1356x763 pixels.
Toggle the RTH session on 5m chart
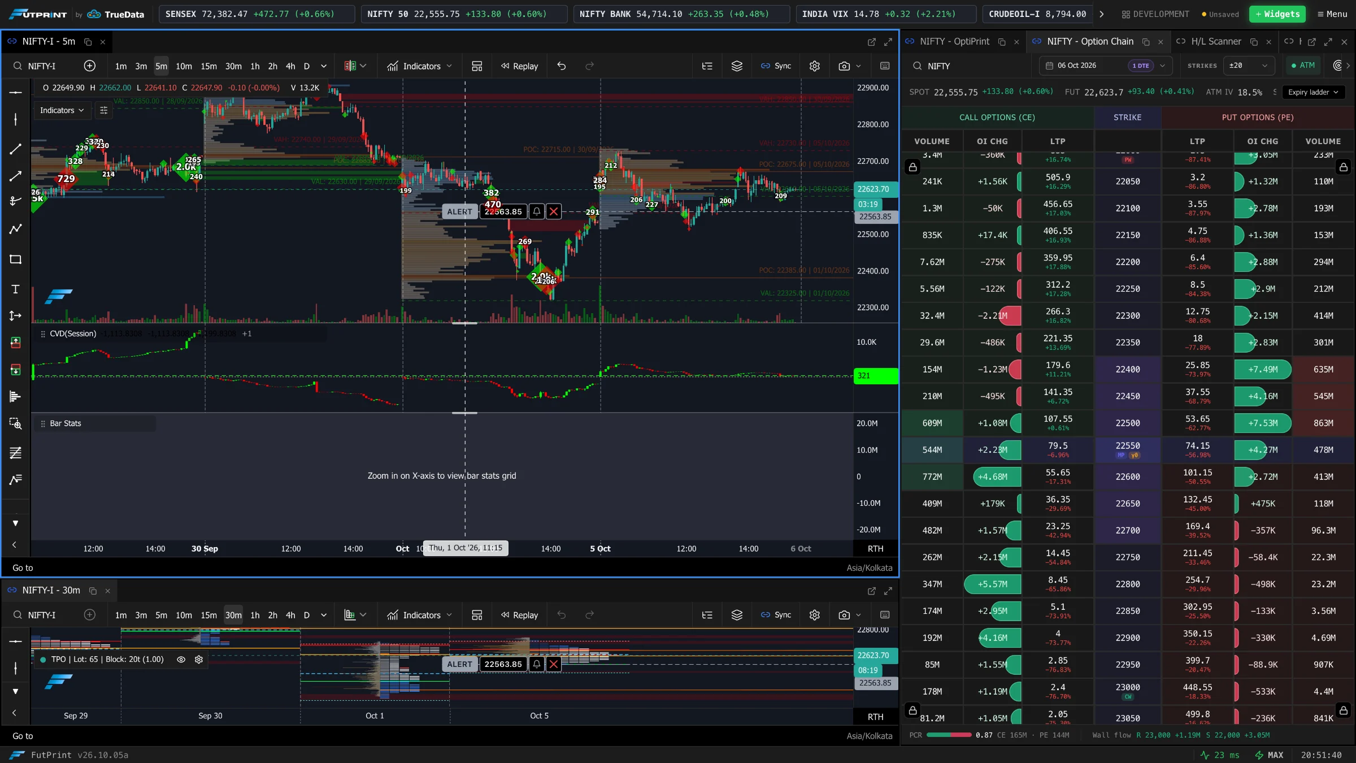(x=875, y=549)
